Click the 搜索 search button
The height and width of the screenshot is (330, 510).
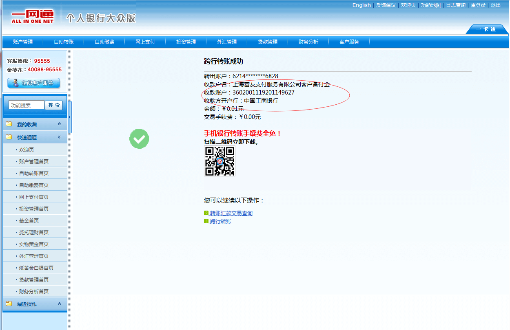click(54, 105)
